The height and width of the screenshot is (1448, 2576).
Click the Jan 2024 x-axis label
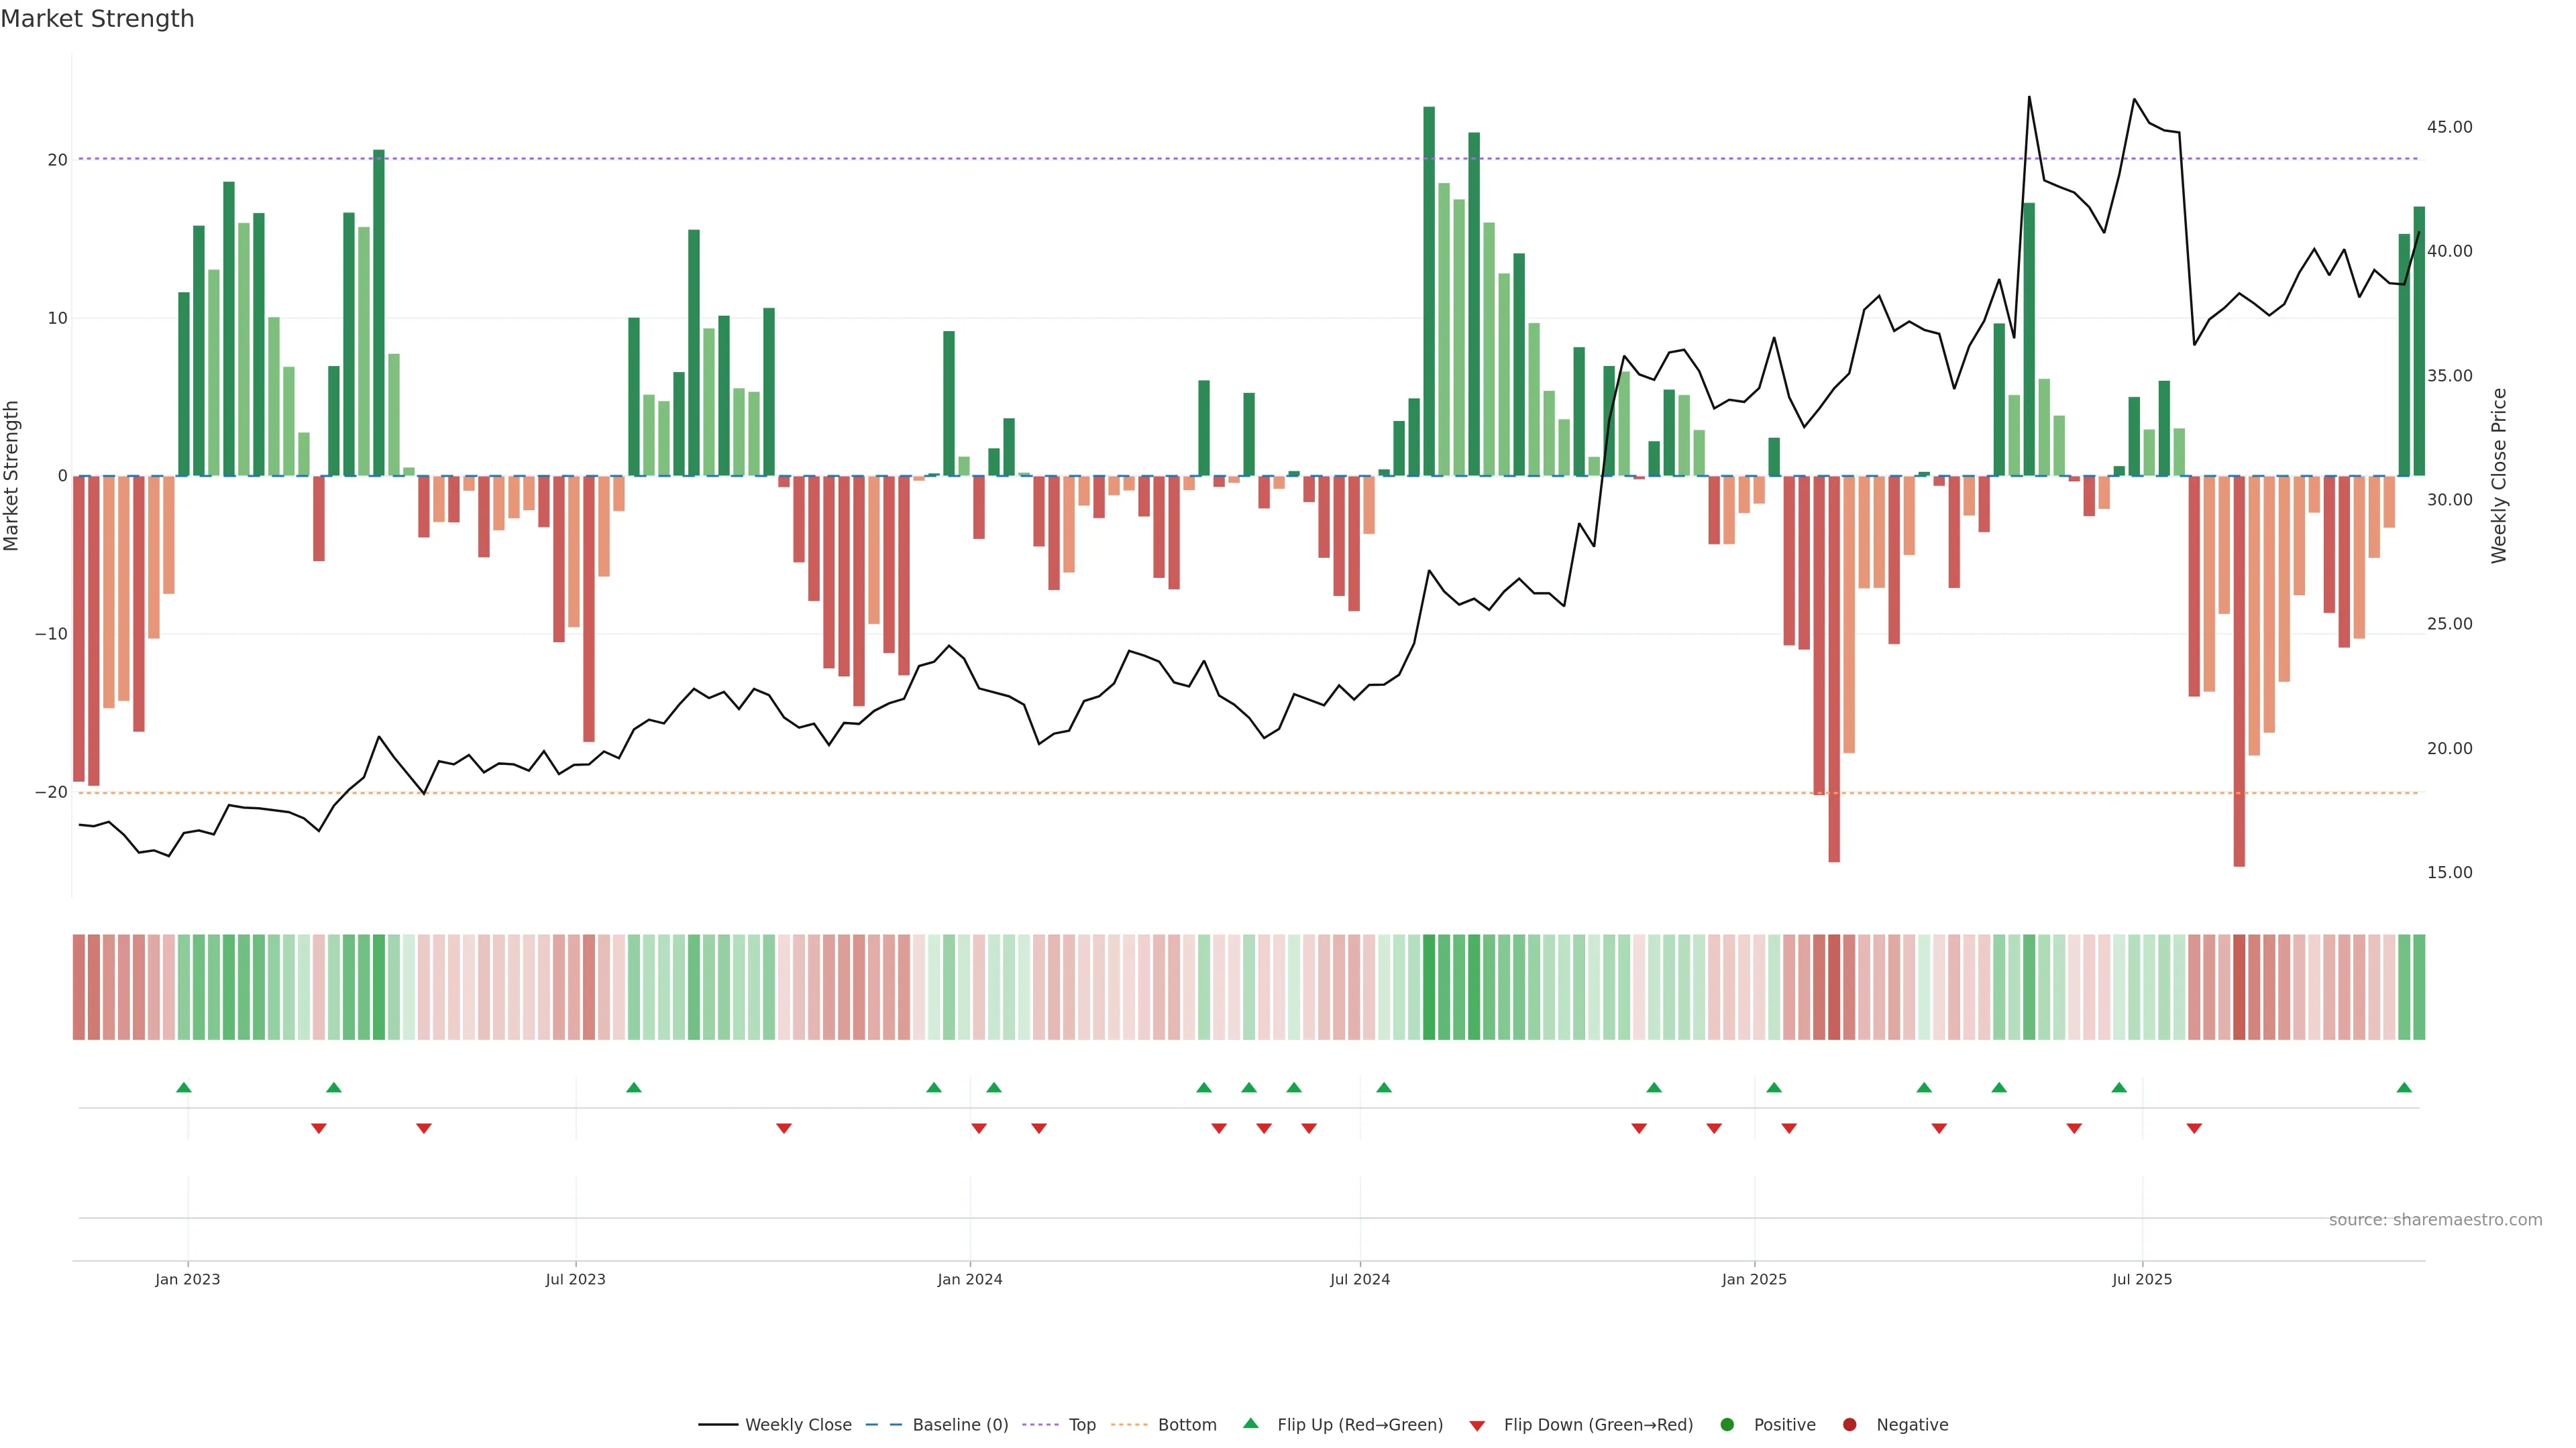[x=969, y=1279]
